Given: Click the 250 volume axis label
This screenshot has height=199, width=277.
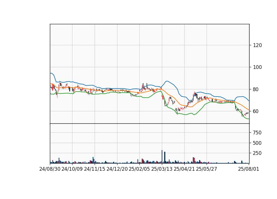Looking at the screenshot, I should (257, 153).
